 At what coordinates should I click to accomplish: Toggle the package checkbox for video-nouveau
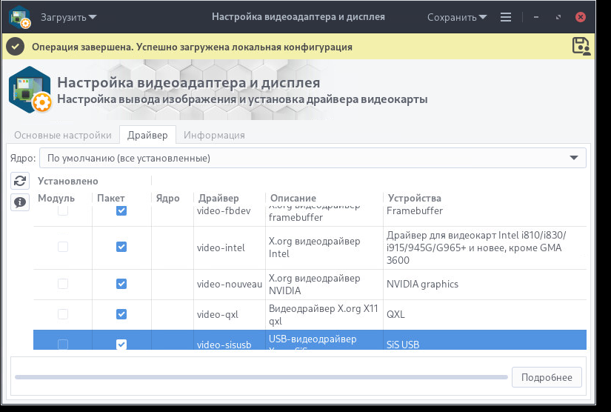[x=121, y=284]
